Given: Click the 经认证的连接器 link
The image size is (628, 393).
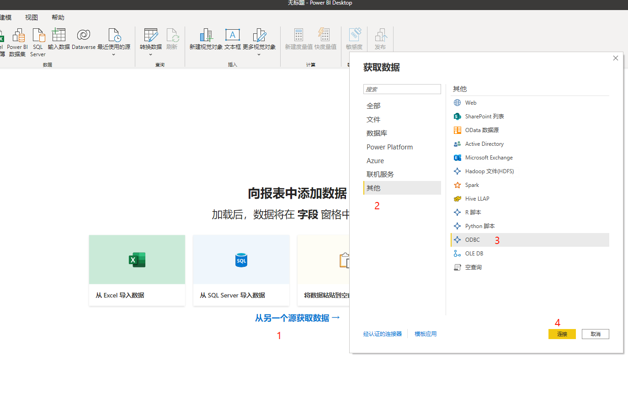Looking at the screenshot, I should (x=383, y=334).
